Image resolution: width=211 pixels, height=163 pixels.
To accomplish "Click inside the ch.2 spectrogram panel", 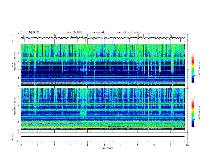I will (103, 109).
